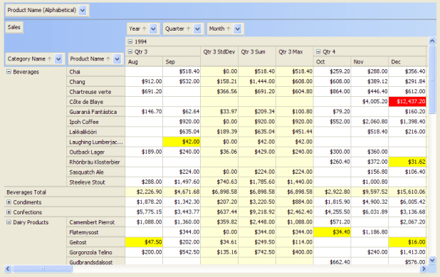Collapse the Qtr 3 column group
The height and width of the screenshot is (277, 440).
(130, 52)
